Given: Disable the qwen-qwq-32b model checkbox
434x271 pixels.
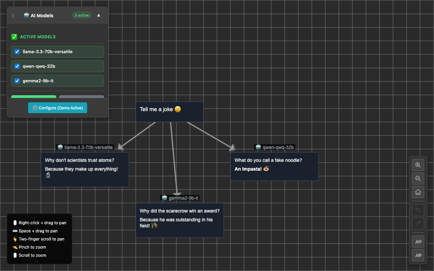Looking at the screenshot, I should coord(17,66).
